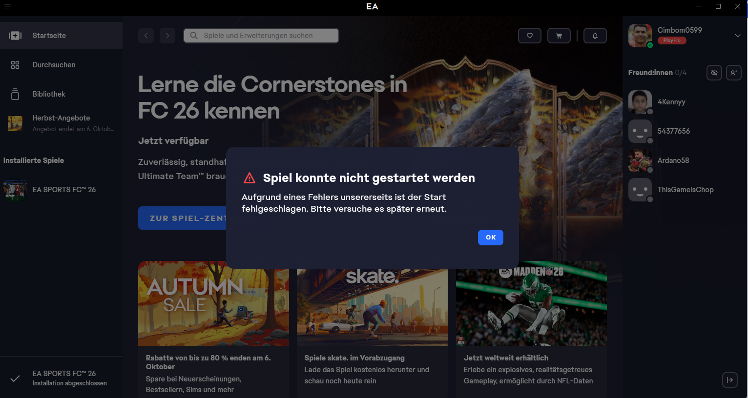Screen dimensions: 748x398
Task: Open friend 4Kennyy's profile entry
Action: pyautogui.click(x=671, y=102)
